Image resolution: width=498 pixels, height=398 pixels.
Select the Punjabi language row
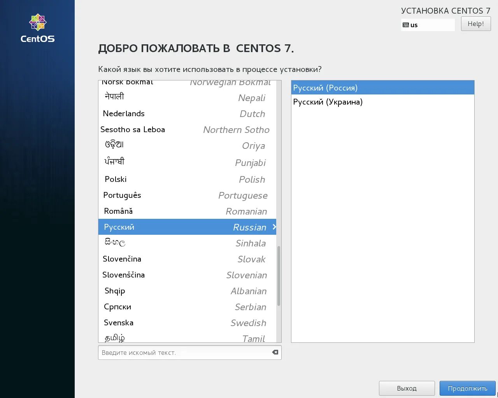[187, 162]
